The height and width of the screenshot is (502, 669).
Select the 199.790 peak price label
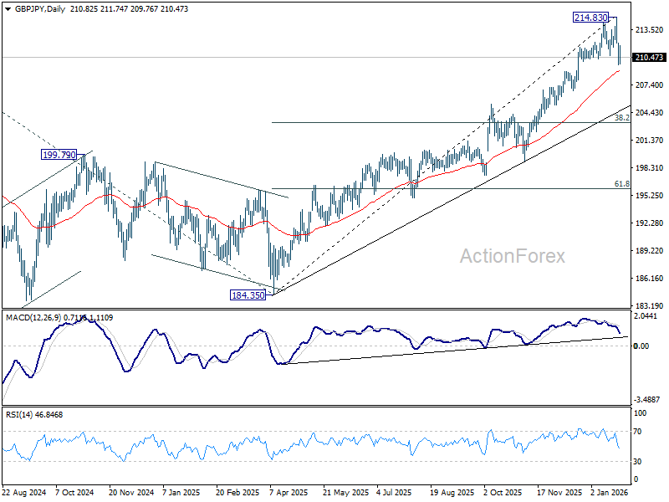59,155
